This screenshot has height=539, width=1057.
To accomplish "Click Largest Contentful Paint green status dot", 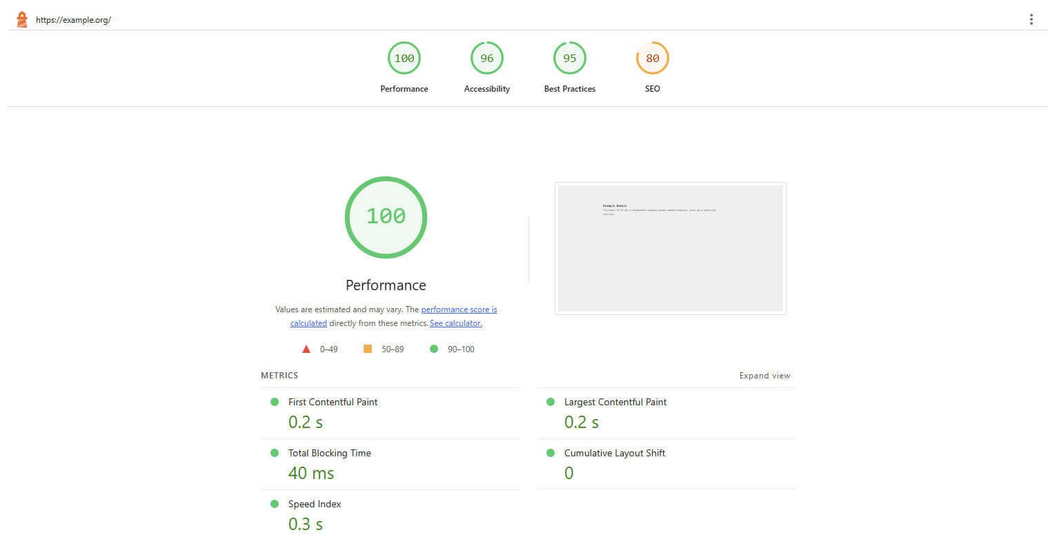I will pyautogui.click(x=550, y=402).
